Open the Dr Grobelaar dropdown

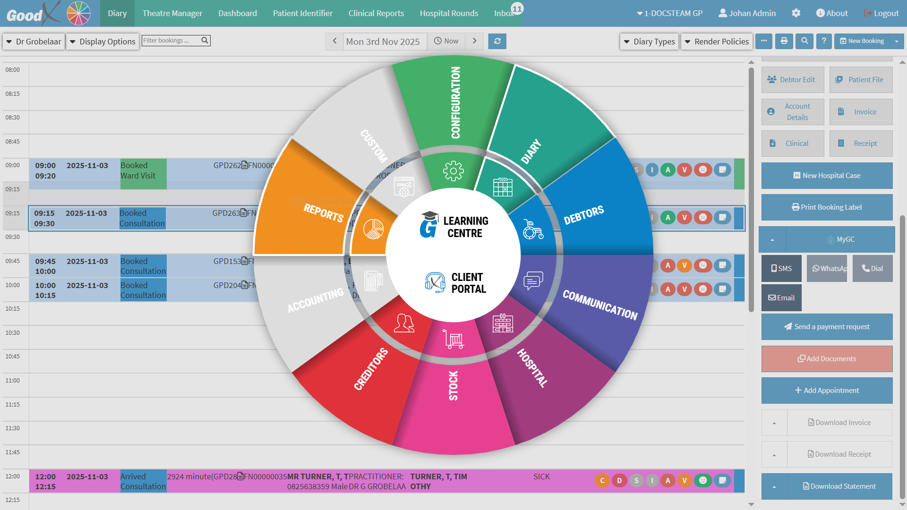pos(34,42)
